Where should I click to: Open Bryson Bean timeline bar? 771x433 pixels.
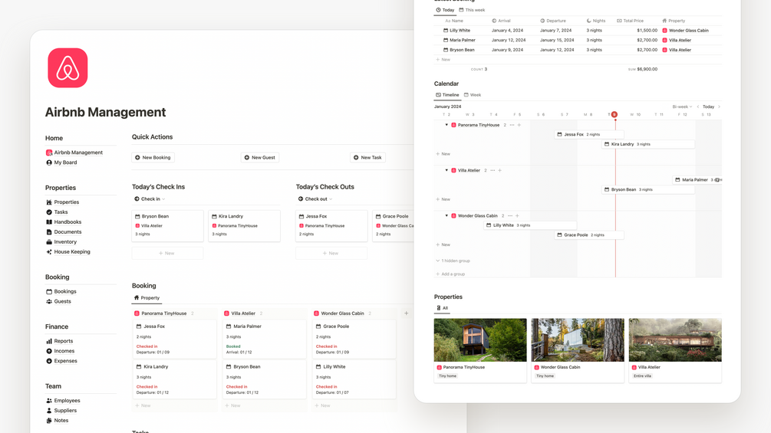click(648, 189)
